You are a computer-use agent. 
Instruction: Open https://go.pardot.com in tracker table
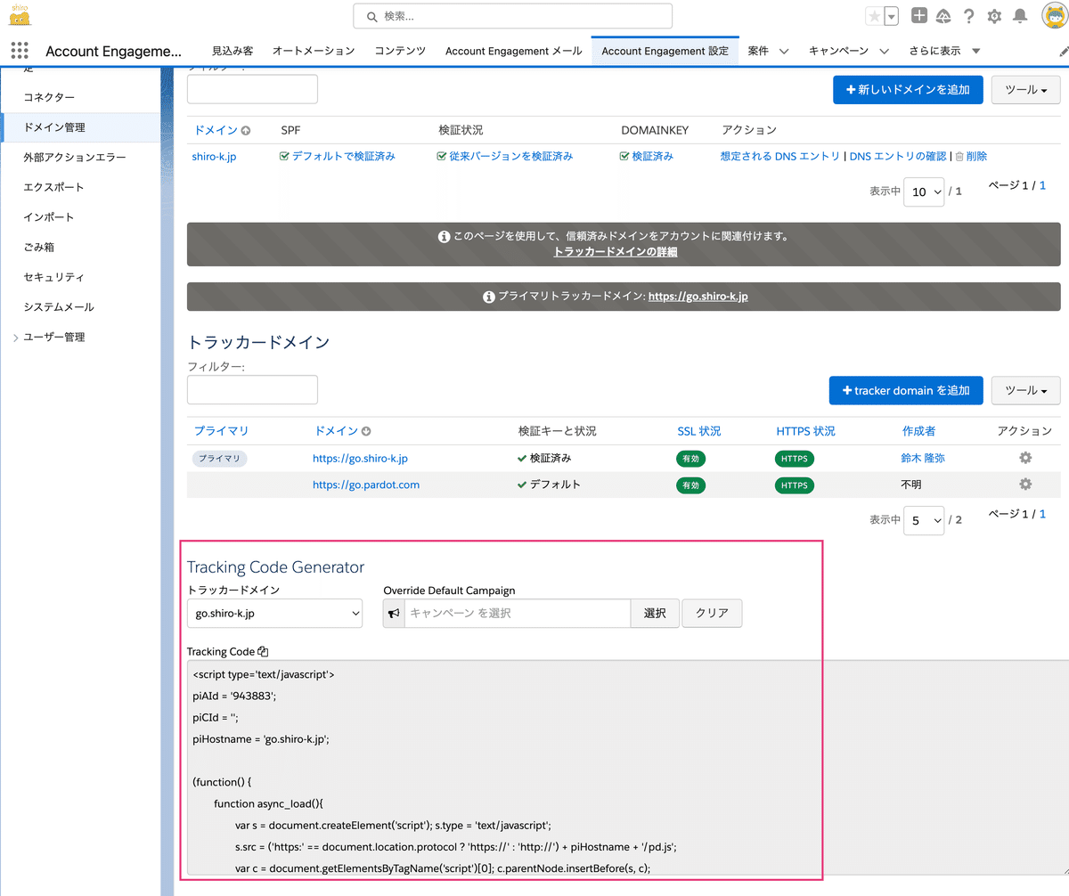(366, 485)
